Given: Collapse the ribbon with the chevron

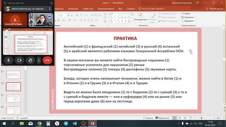Looking at the screenshot, I should pos(224,25).
